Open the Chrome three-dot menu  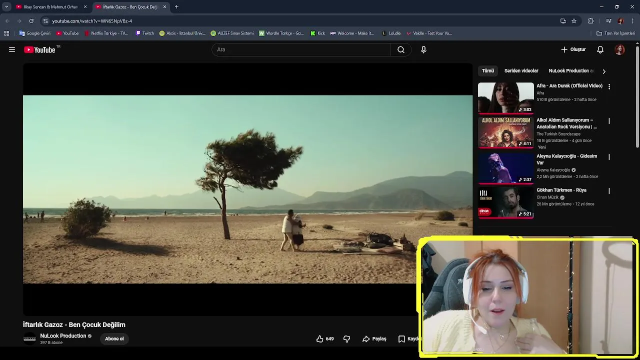point(633,21)
